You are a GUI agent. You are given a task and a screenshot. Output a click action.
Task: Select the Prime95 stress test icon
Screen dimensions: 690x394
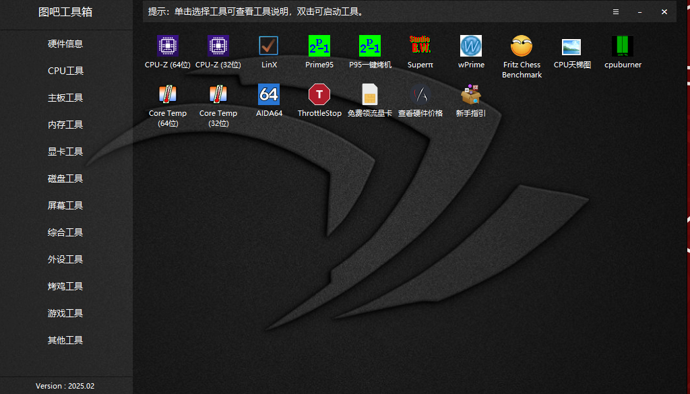[x=319, y=46]
